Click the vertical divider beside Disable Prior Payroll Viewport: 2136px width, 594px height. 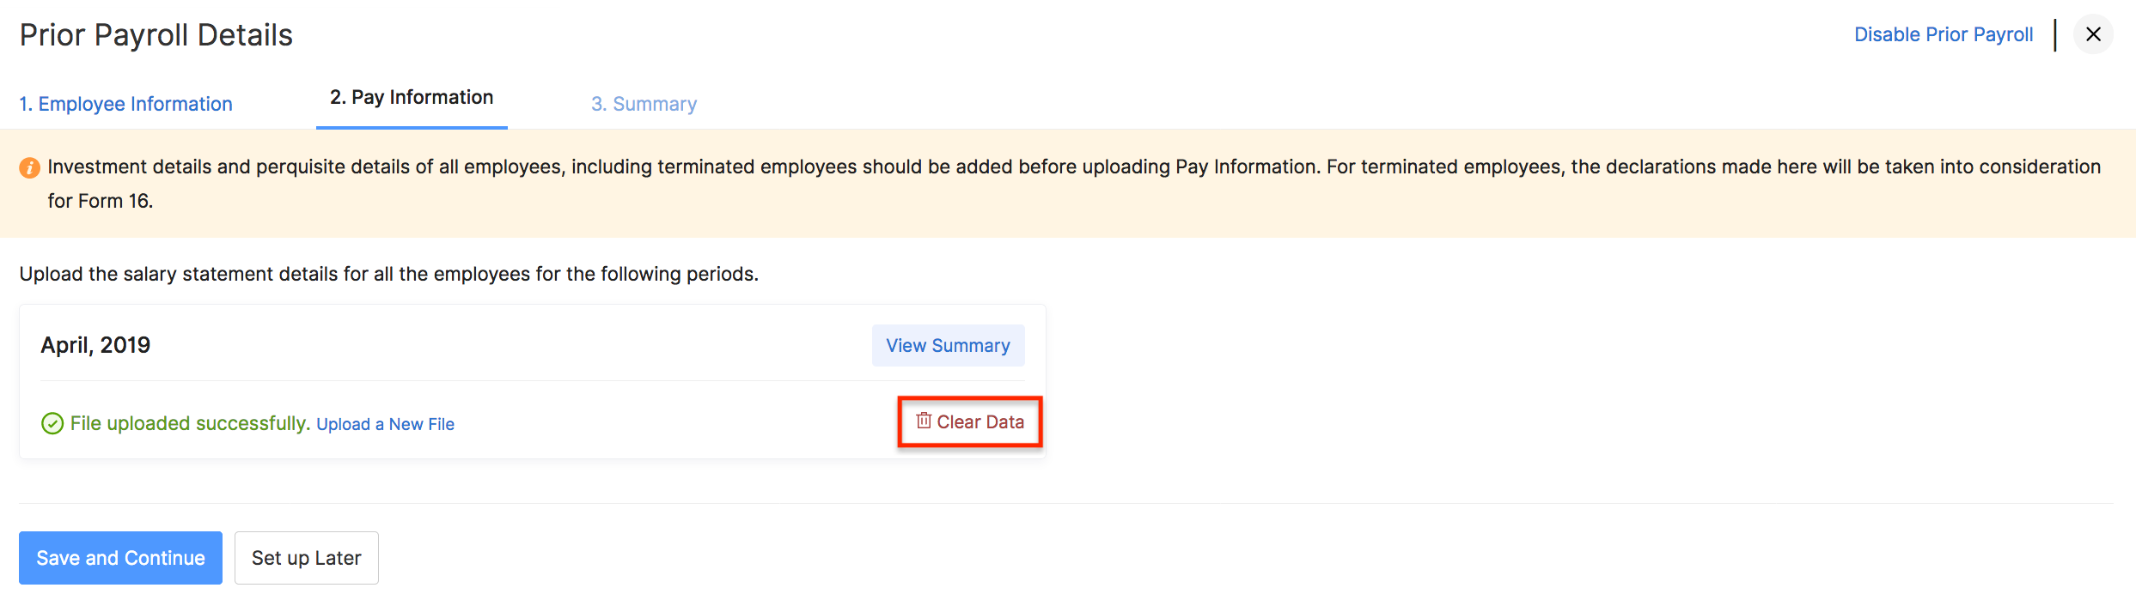[2055, 34]
